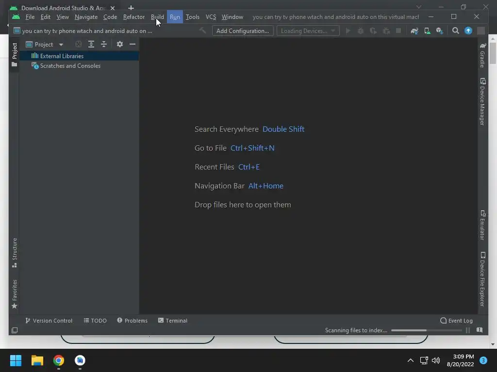Open the Gradle tool window tab
Screen dimensions: 497x372
(x=482, y=55)
